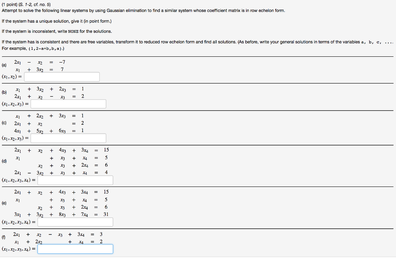Click the answer box for part (a)
396x258 pixels.
coord(61,76)
